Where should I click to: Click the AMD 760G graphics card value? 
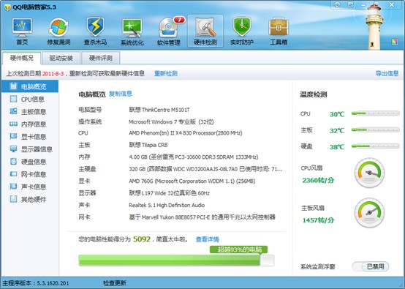pyautogui.click(x=192, y=181)
